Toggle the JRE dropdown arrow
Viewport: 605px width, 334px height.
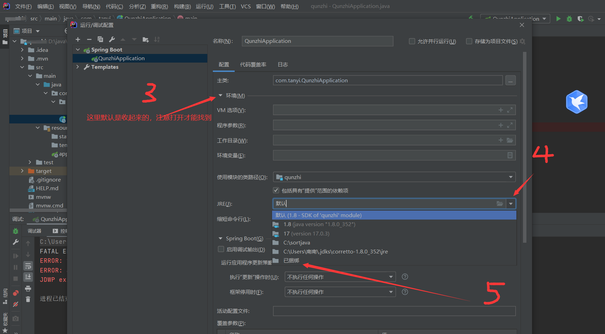click(511, 204)
